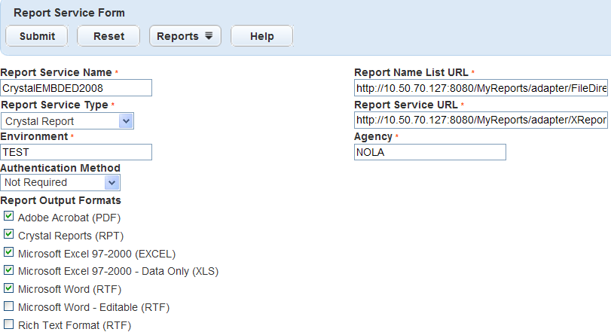Toggle the Excel Data Only (XLS) checkbox

click(8, 270)
